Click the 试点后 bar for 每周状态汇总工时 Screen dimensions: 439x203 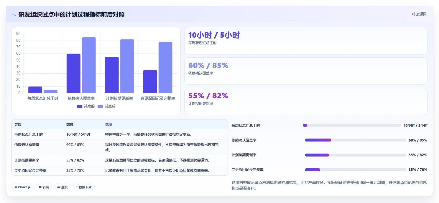coord(50,91)
